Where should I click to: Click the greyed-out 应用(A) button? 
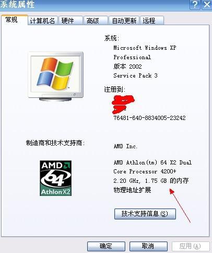point(191,246)
